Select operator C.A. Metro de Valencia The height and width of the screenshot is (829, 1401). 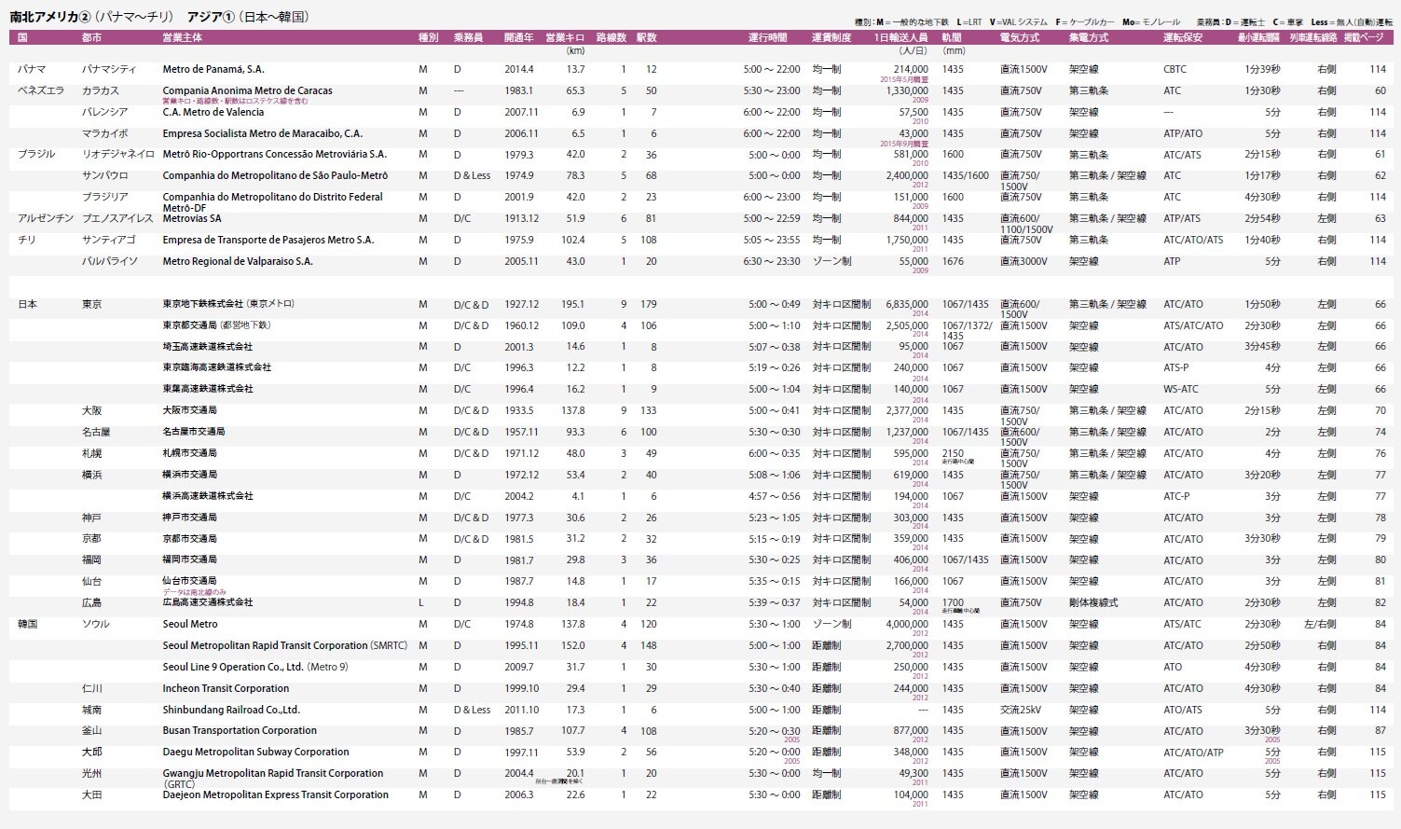click(213, 113)
